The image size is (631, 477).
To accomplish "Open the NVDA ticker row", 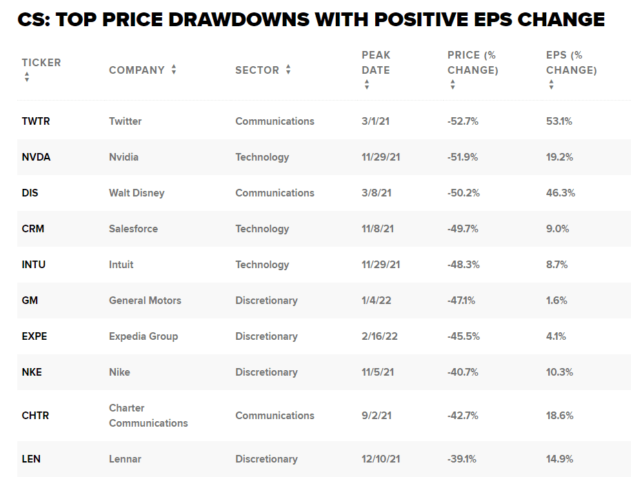I will [x=36, y=157].
